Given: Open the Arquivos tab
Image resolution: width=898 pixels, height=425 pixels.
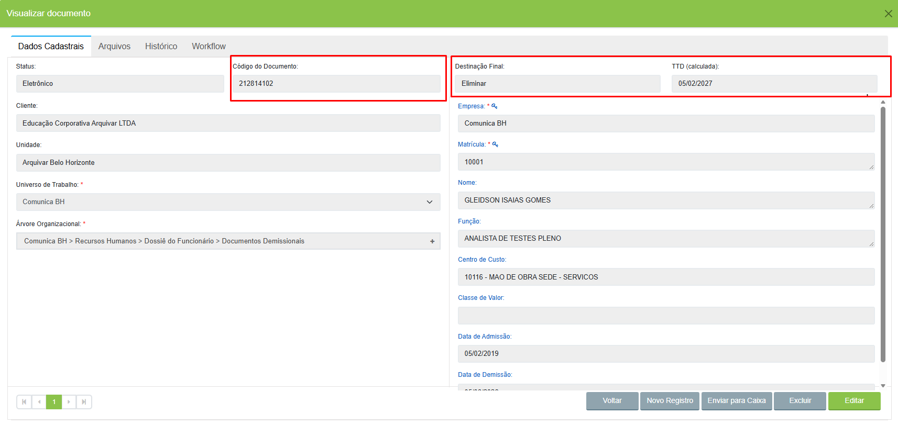Looking at the screenshot, I should pos(114,46).
